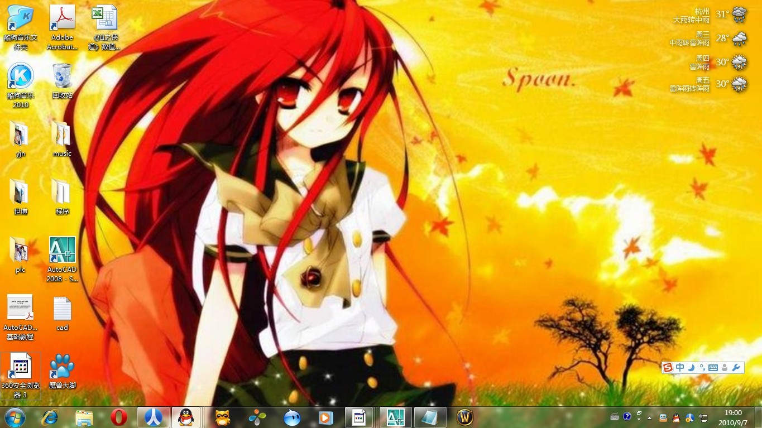
Task: Open the IME soft keyboard icon
Action: coord(713,367)
